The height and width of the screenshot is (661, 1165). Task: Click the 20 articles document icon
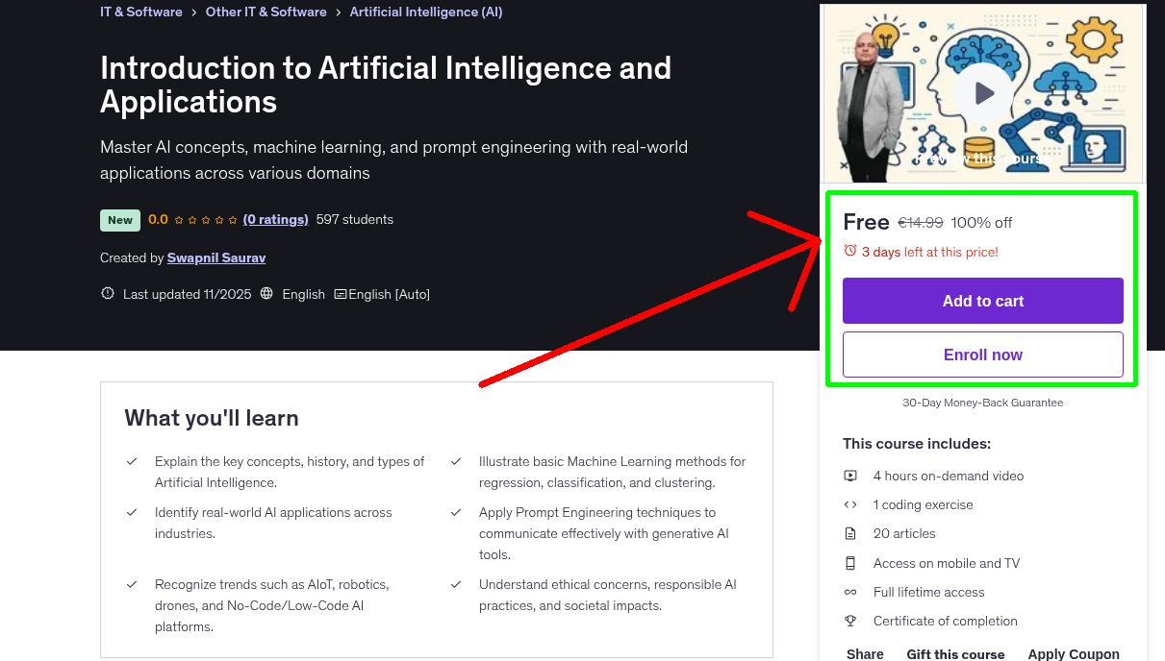850,532
